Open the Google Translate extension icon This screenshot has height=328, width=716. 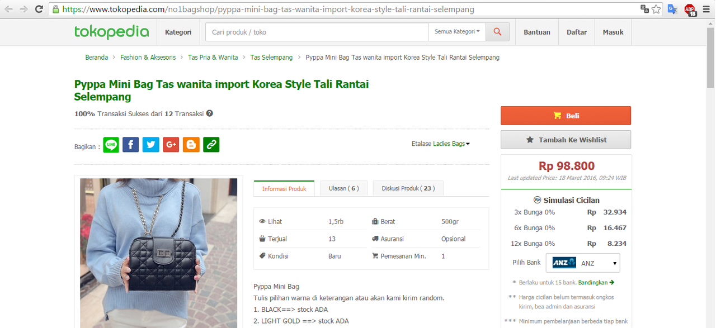click(672, 9)
